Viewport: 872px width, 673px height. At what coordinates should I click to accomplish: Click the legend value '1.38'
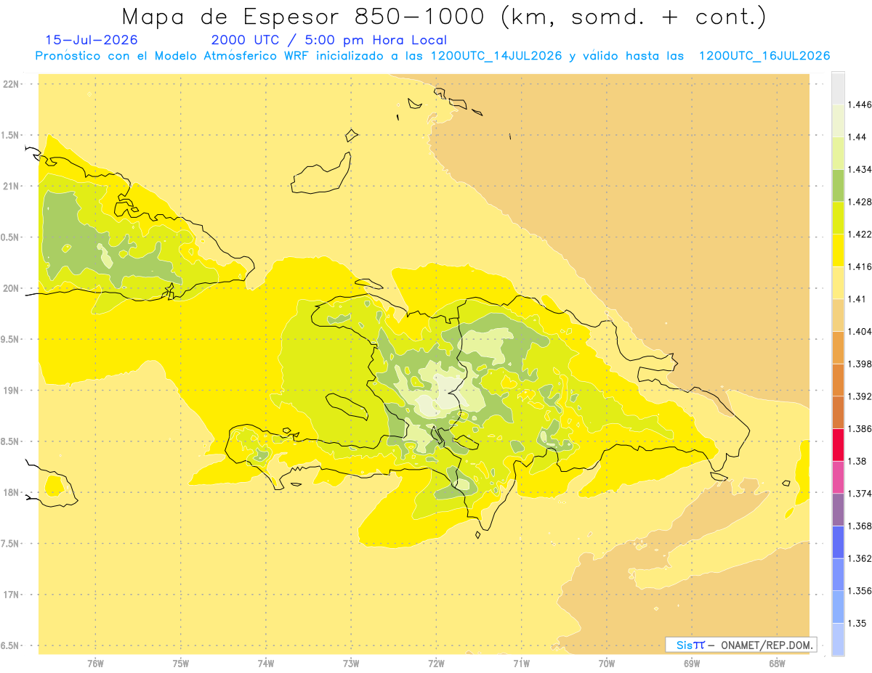click(x=857, y=461)
